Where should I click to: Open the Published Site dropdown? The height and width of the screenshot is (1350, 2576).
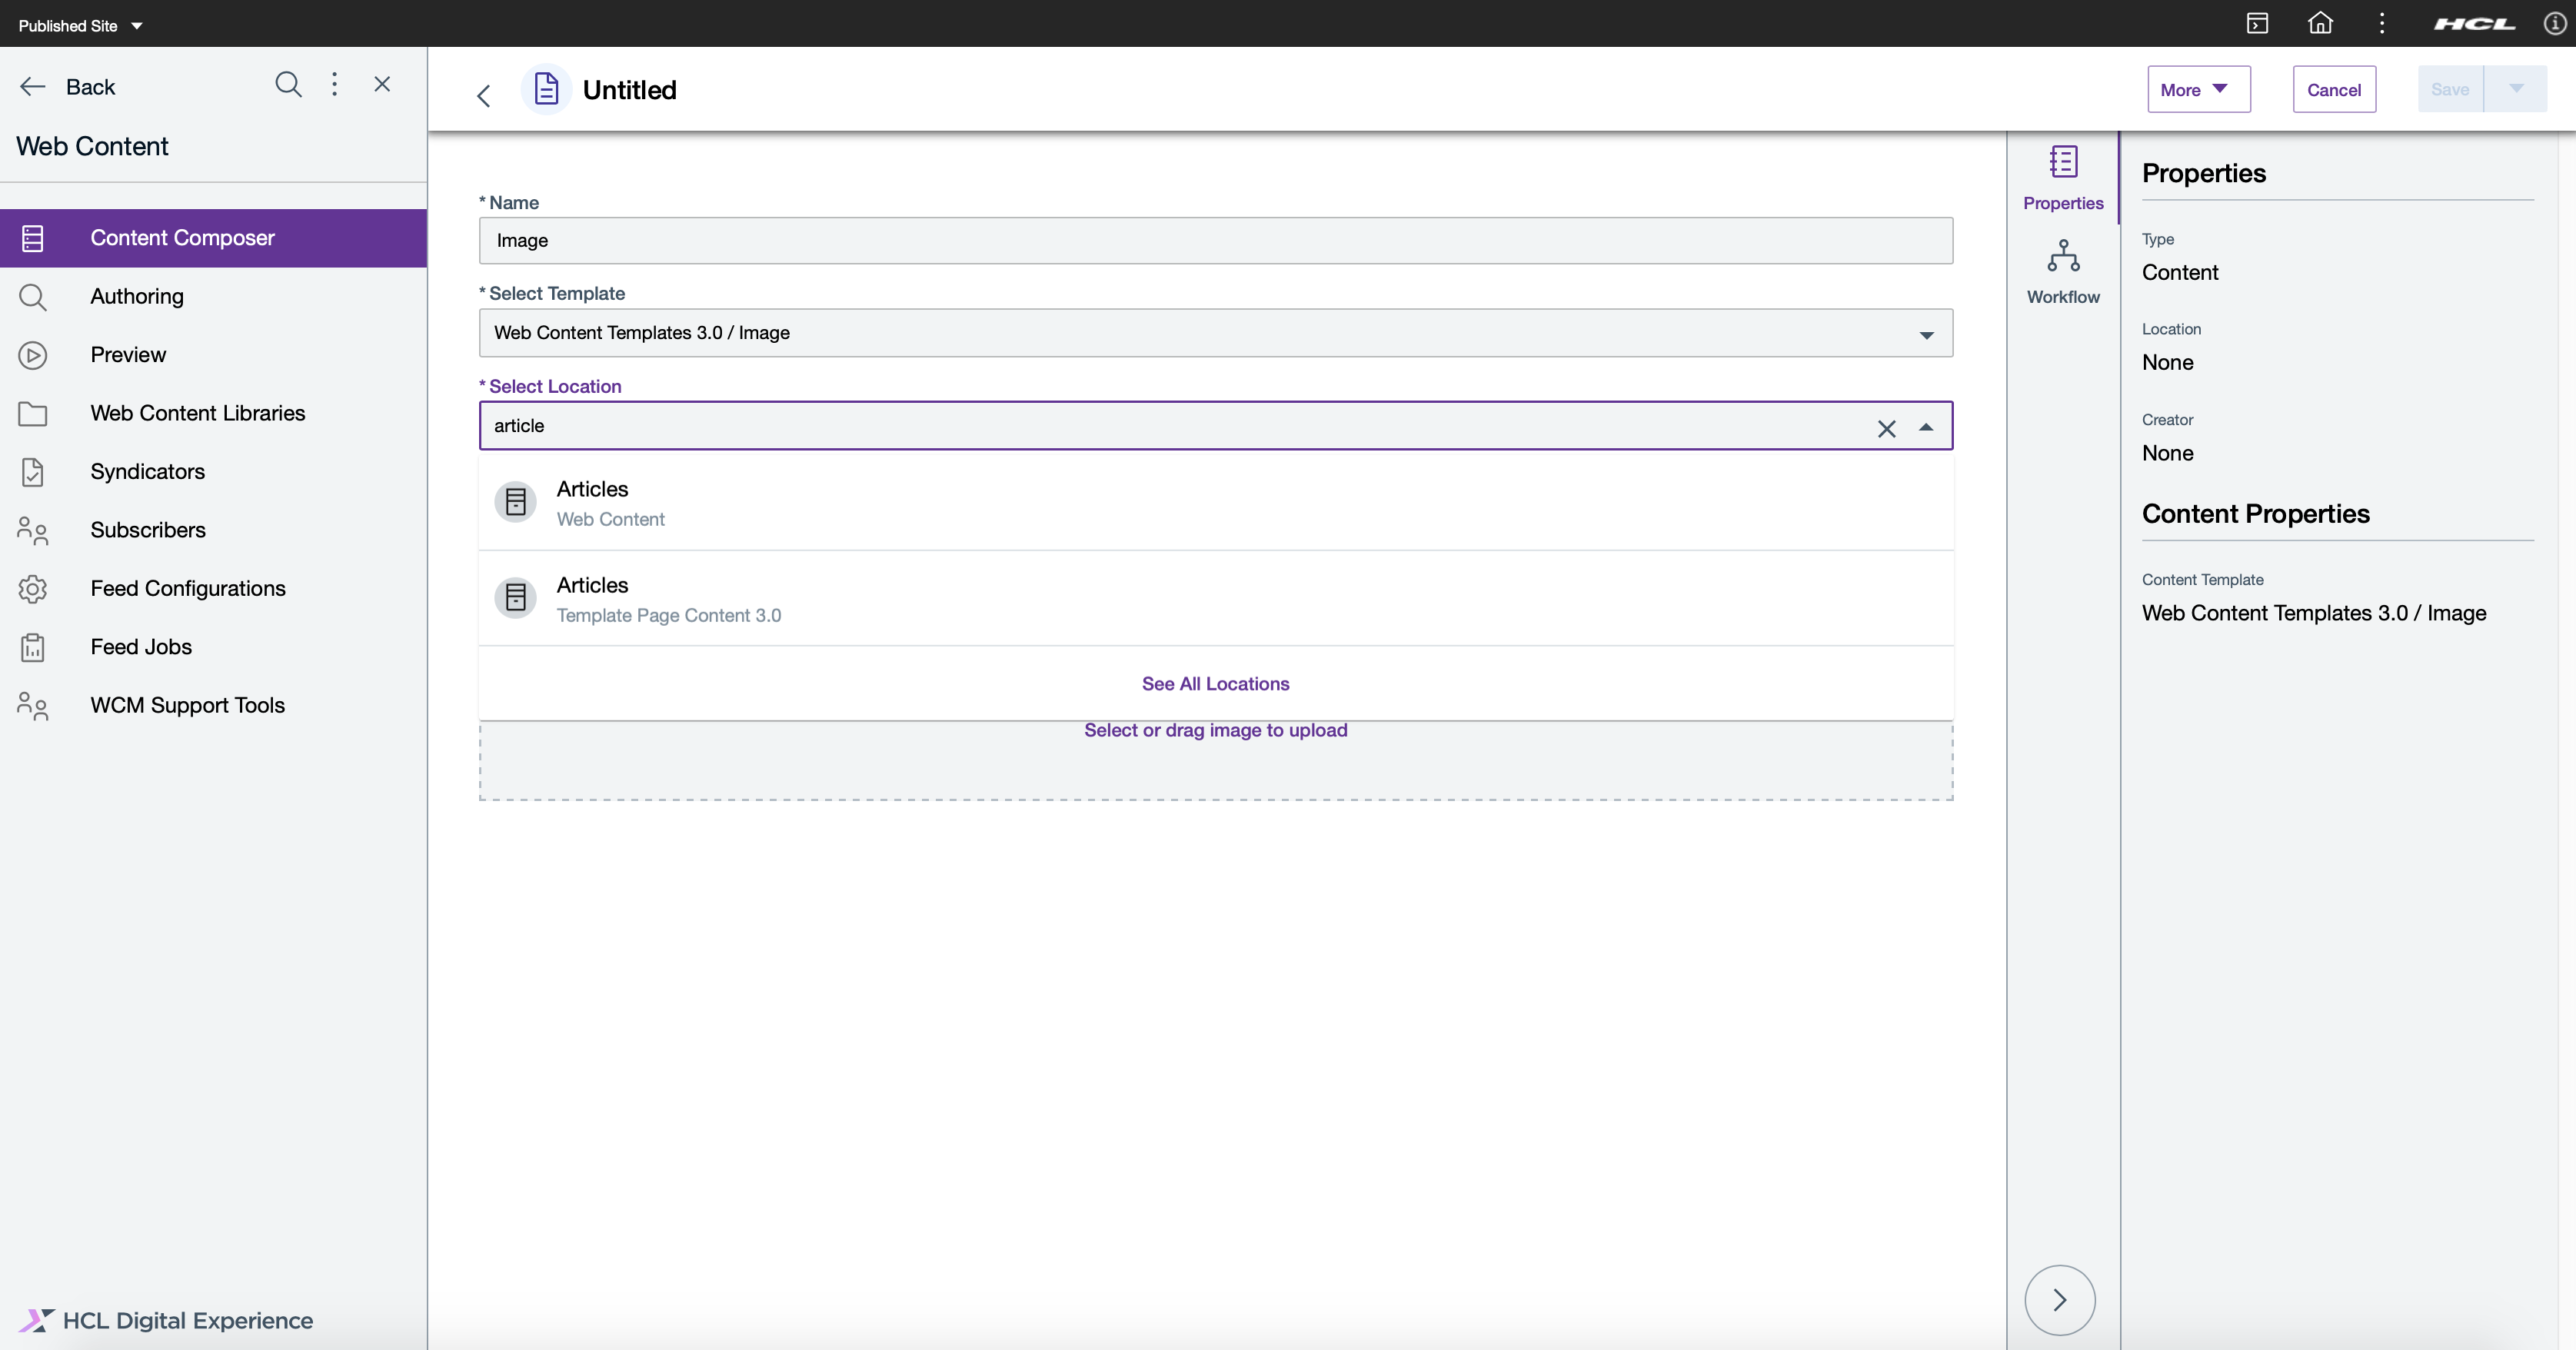point(80,25)
